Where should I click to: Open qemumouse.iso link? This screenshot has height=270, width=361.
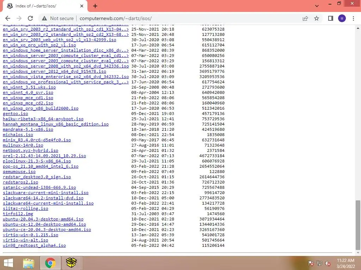(x=19, y=172)
